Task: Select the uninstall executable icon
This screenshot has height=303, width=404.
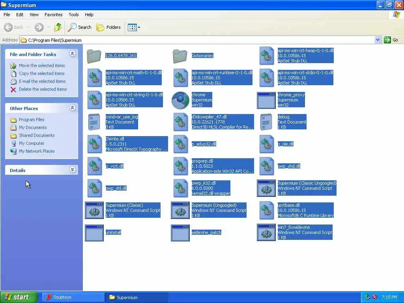Action: tap(94, 233)
